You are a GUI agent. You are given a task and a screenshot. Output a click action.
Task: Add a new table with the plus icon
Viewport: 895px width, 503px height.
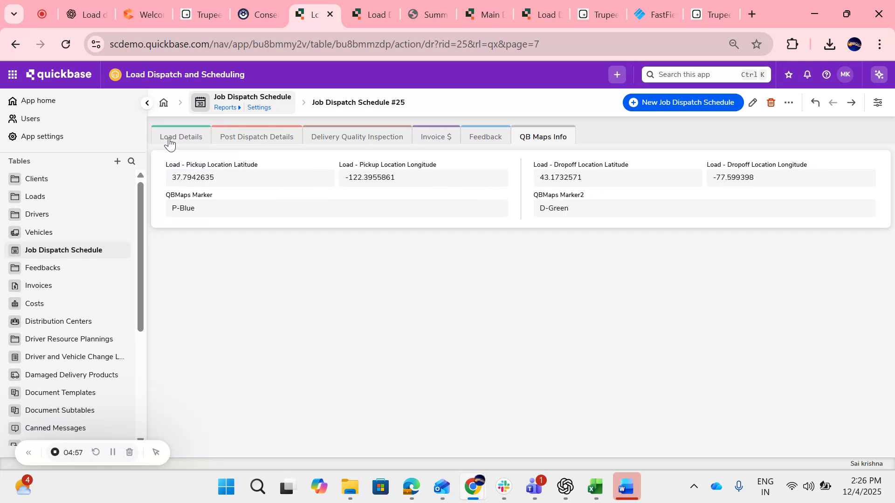tap(117, 161)
